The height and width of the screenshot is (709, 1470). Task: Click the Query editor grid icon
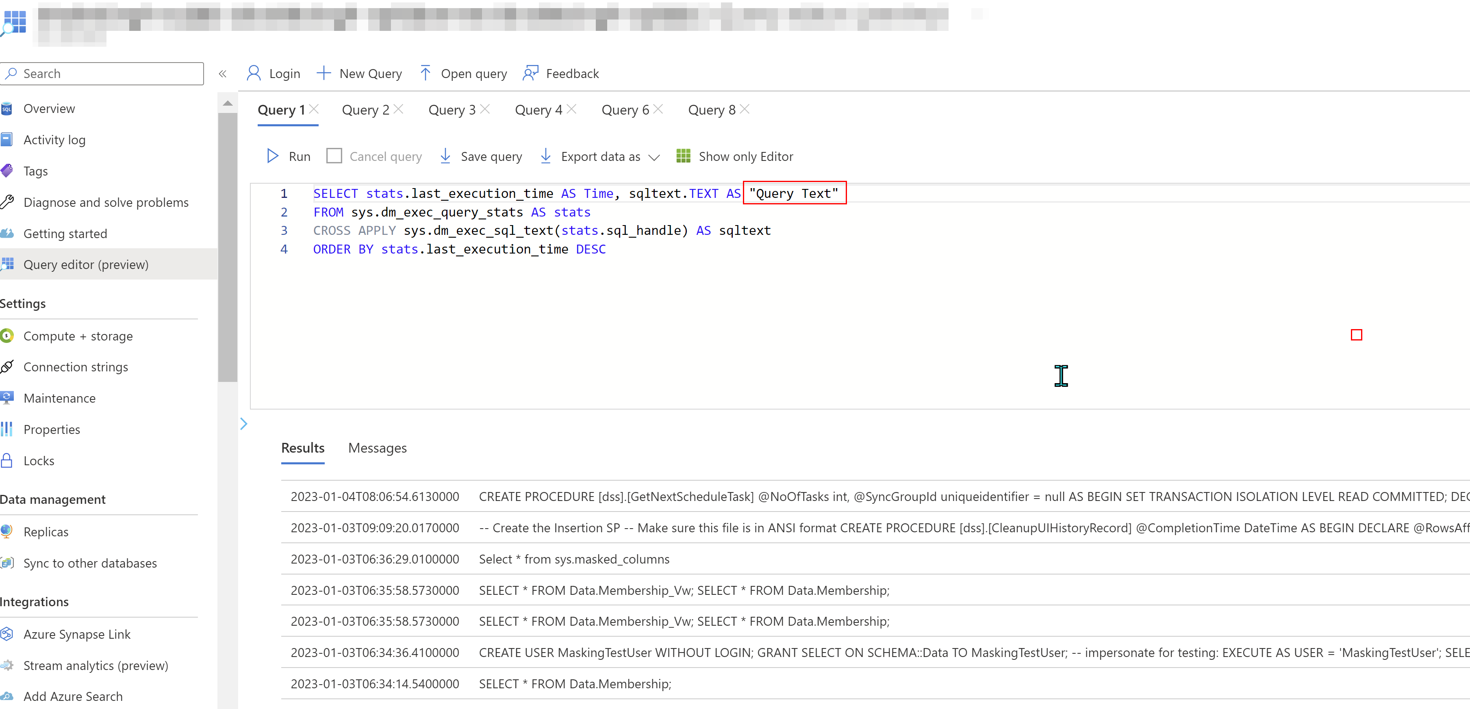coord(6,264)
